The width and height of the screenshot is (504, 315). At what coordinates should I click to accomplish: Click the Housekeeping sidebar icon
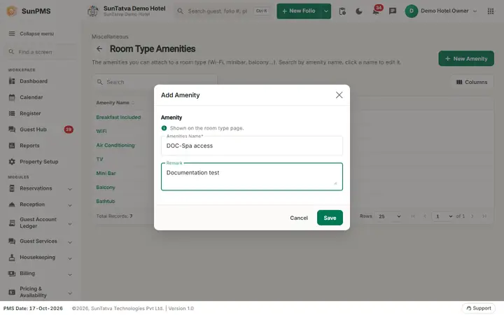[x=12, y=257]
